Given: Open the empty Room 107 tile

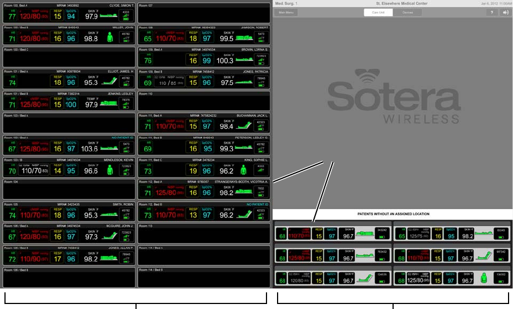Looking at the screenshot, I should [204, 13].
